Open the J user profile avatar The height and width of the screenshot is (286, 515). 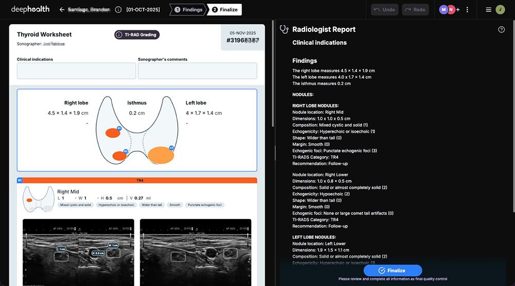pyautogui.click(x=500, y=9)
